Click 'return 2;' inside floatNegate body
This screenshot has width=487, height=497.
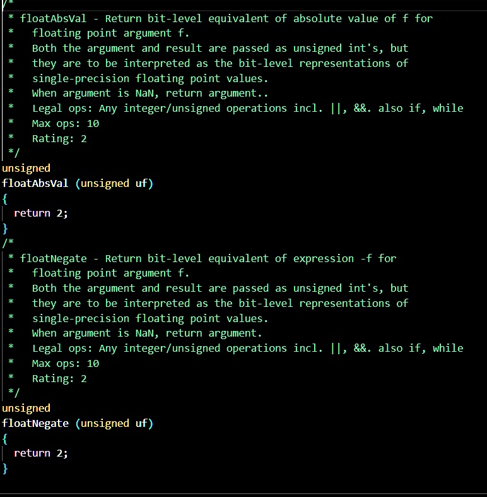tap(40, 453)
